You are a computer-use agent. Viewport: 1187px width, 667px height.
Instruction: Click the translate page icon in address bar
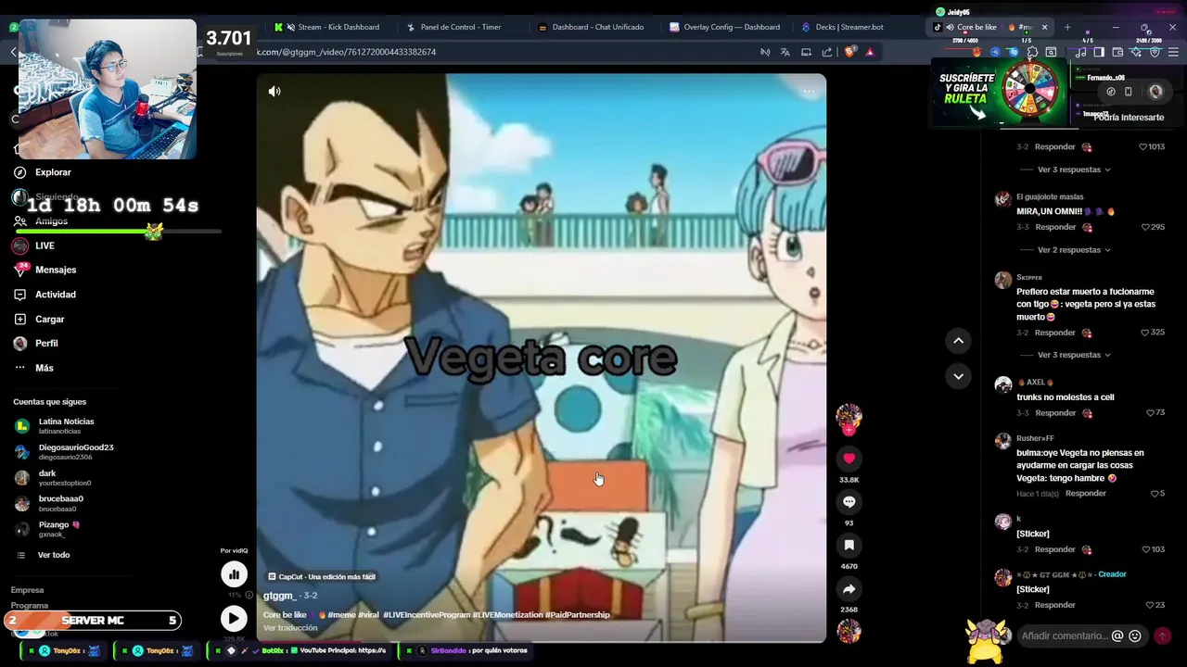point(785,52)
